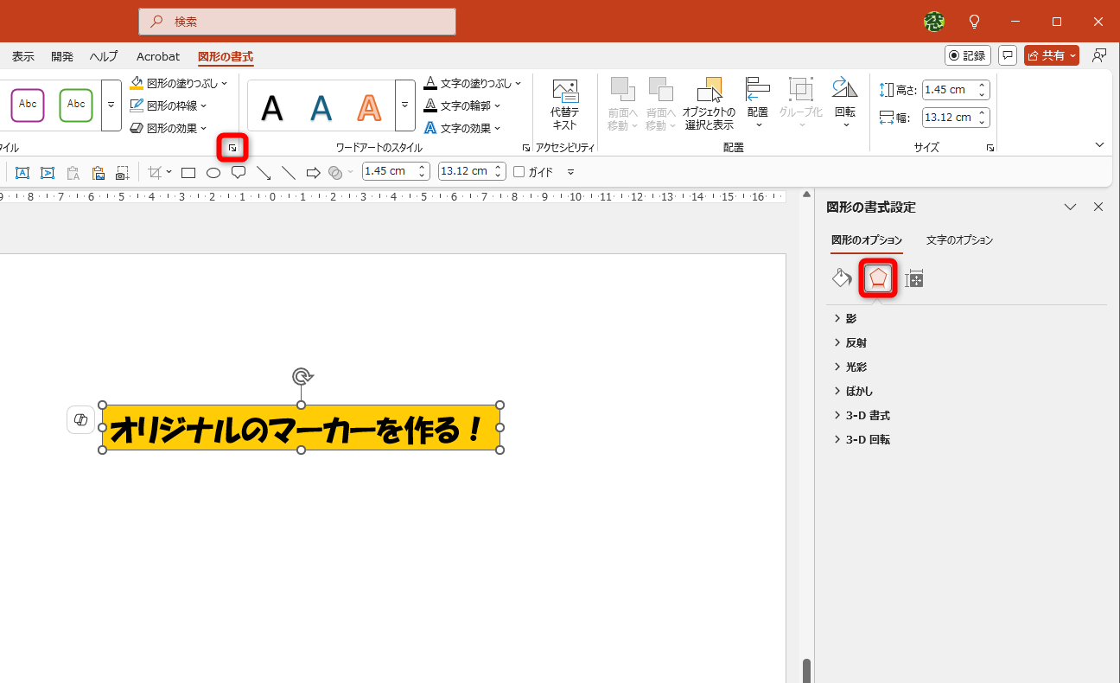Select the oval shape tool
1120x683 pixels.
pos(213,171)
